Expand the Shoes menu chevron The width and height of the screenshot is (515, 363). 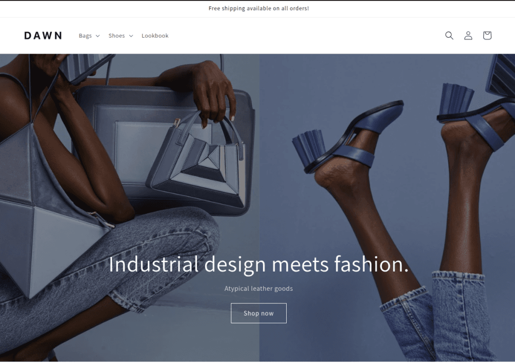(x=131, y=36)
